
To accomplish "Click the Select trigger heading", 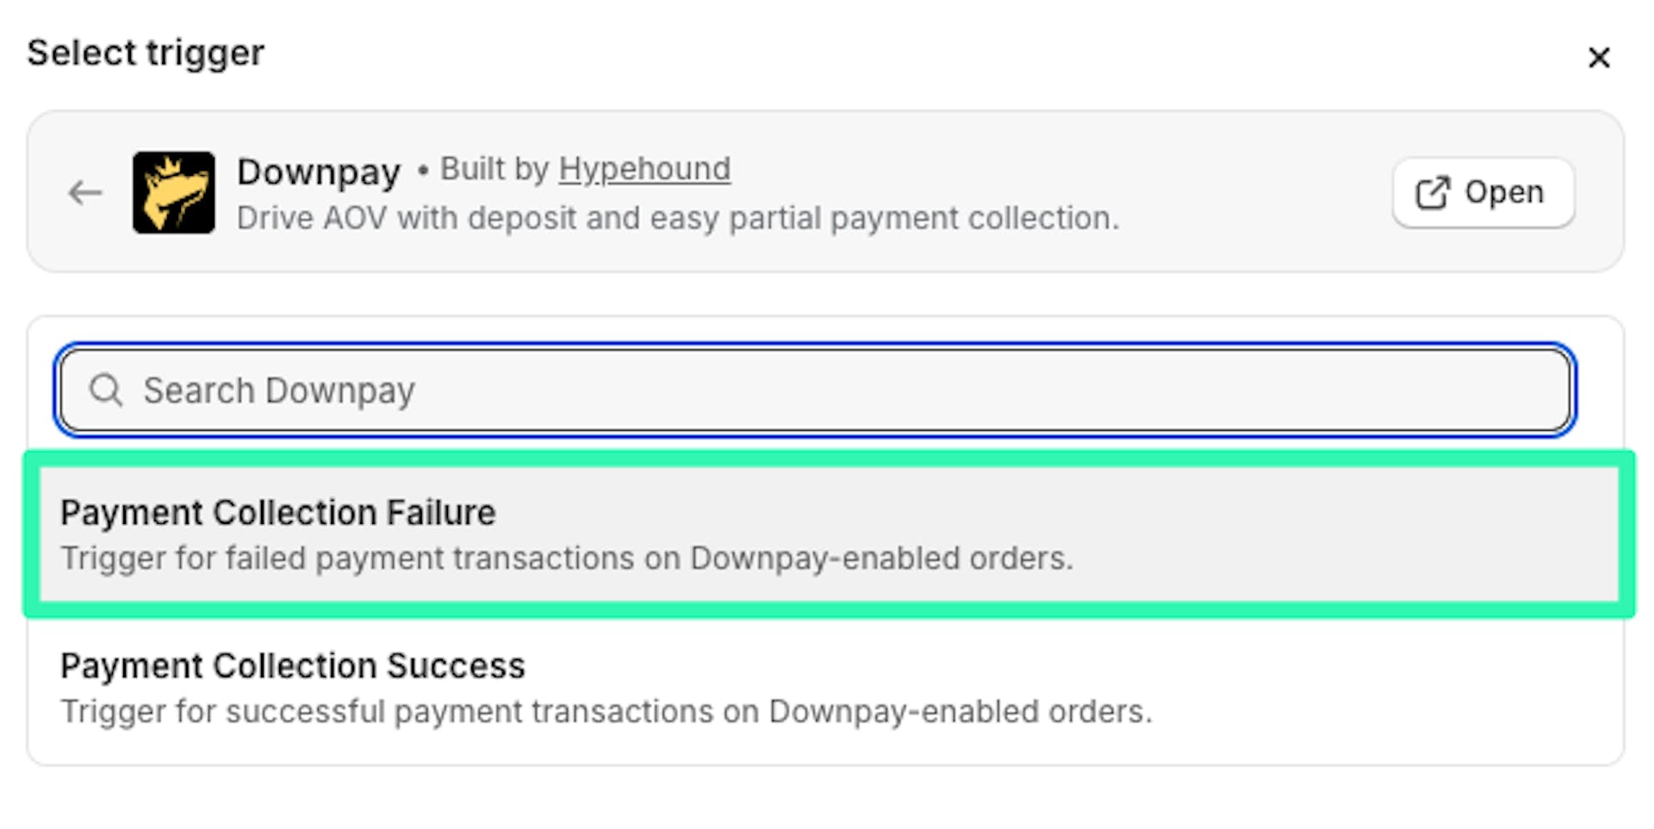I will tap(146, 53).
